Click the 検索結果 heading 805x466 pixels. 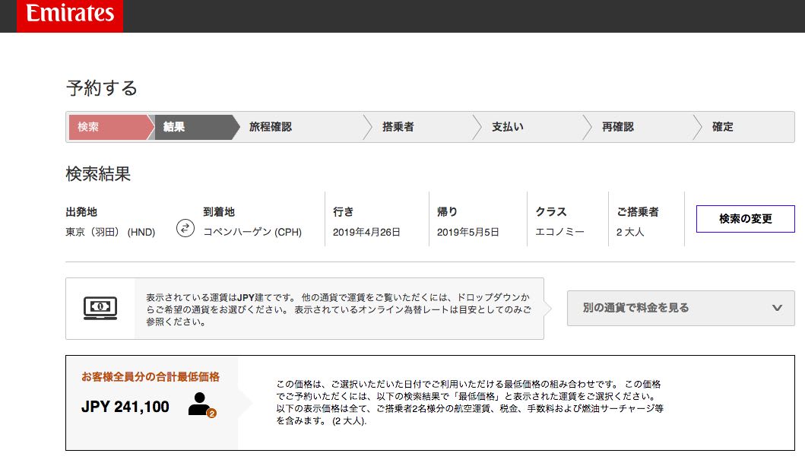98,174
